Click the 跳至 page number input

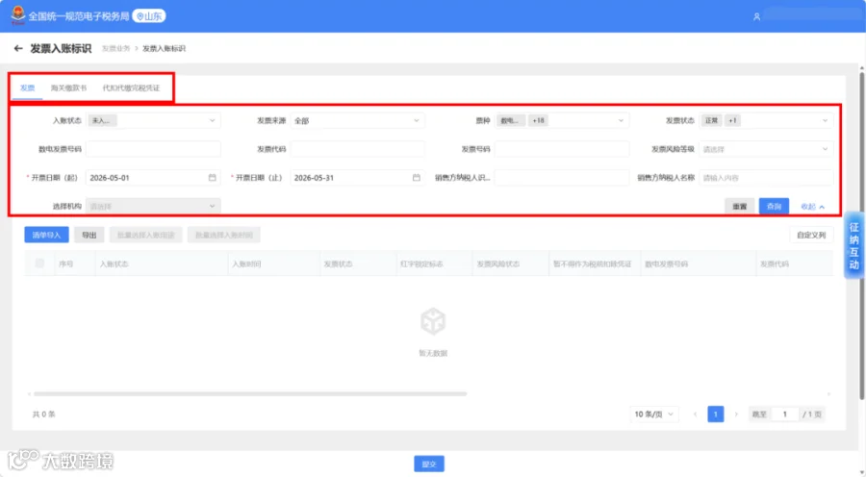pyautogui.click(x=784, y=414)
